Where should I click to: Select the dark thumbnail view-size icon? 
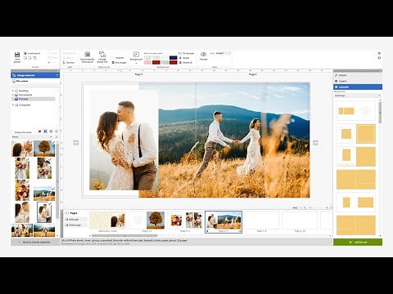click(40, 131)
